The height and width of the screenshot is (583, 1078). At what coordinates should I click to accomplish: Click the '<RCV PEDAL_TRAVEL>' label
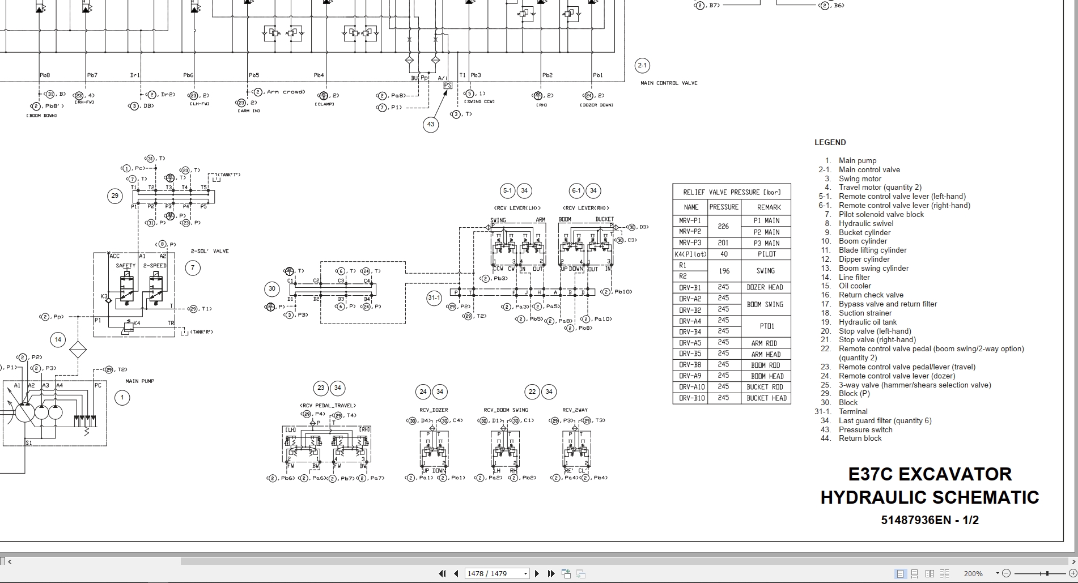[328, 406]
